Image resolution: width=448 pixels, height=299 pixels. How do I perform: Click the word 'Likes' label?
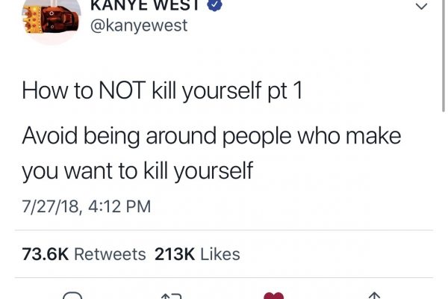coord(220,254)
